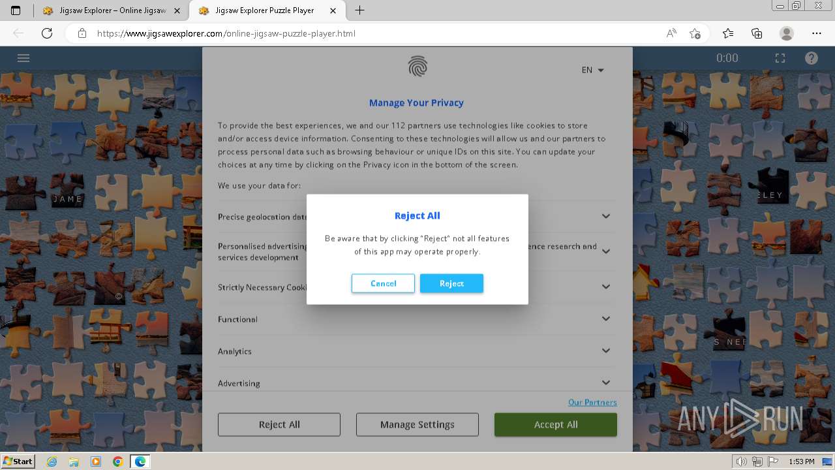Image resolution: width=835 pixels, height=470 pixels.
Task: Click the 0:00 puzzle timer
Action: click(727, 58)
